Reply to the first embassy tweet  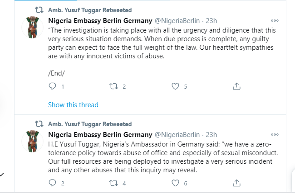tap(52, 86)
